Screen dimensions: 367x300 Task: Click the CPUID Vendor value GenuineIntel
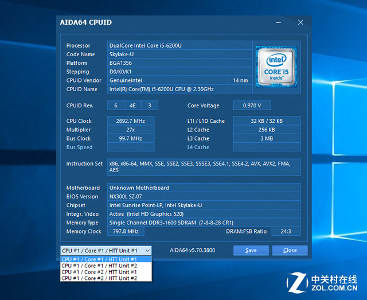point(167,80)
